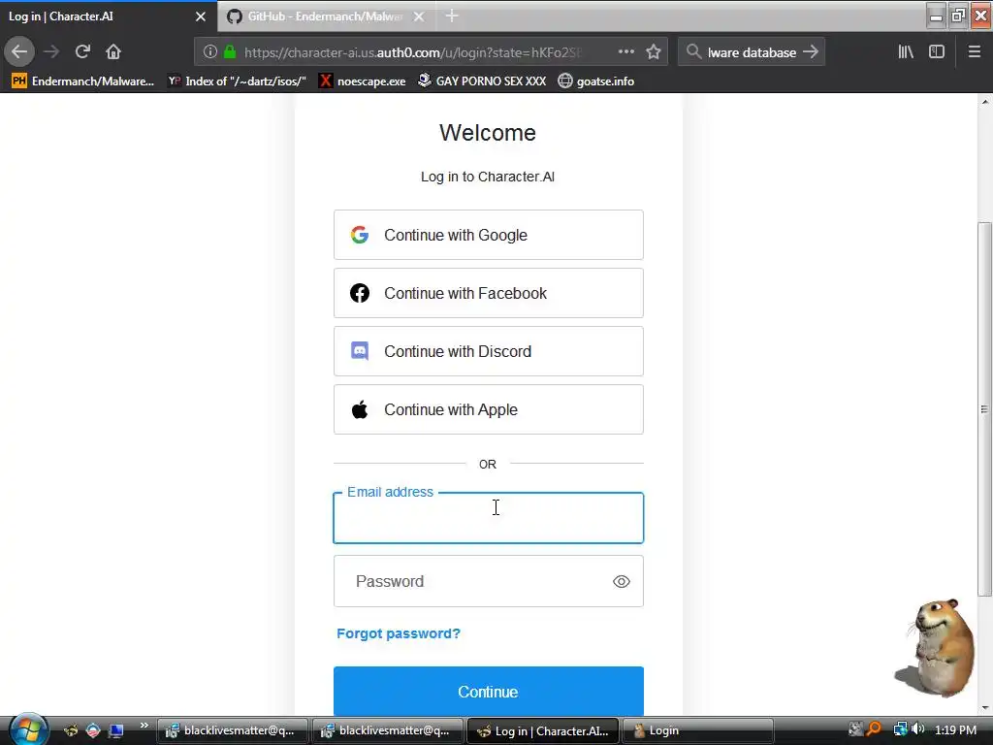Continue with Apple sign-in

pos(489,410)
